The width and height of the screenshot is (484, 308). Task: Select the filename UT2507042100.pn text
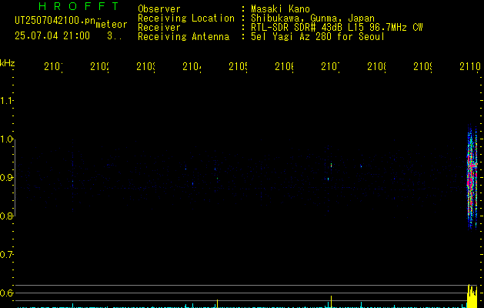(x=55, y=21)
